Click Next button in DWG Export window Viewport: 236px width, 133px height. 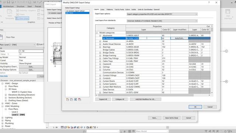(x=155, y=118)
